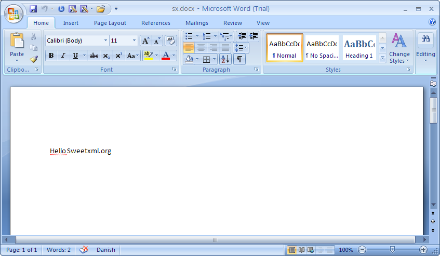This screenshot has height=256, width=440.
Task: Open a file with the folder icon
Action: pyautogui.click(x=100, y=9)
